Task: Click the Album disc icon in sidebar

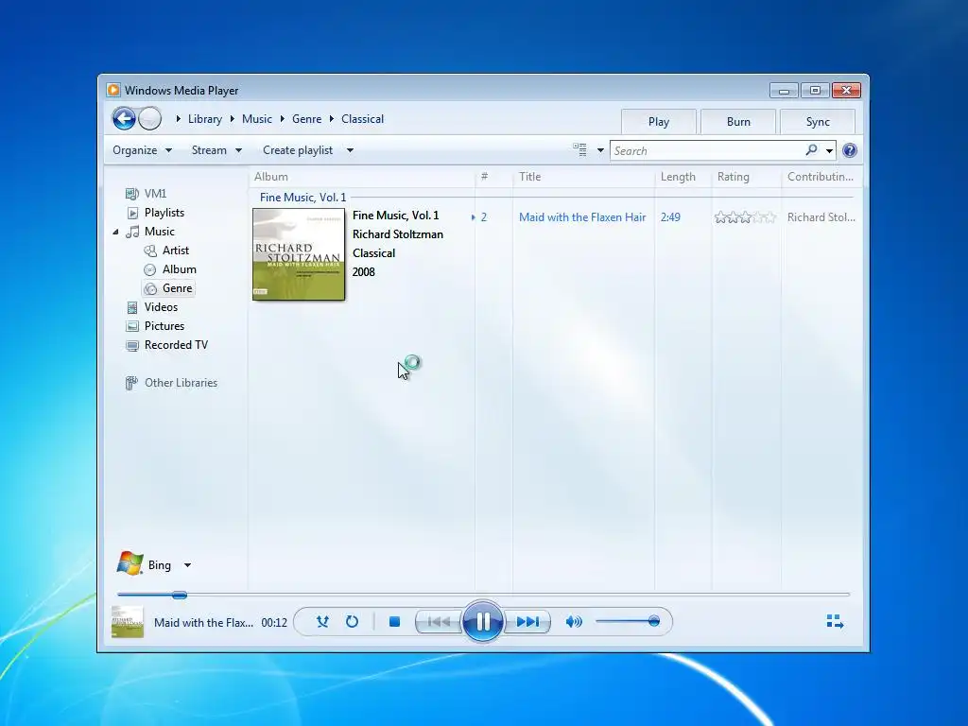Action: click(150, 269)
